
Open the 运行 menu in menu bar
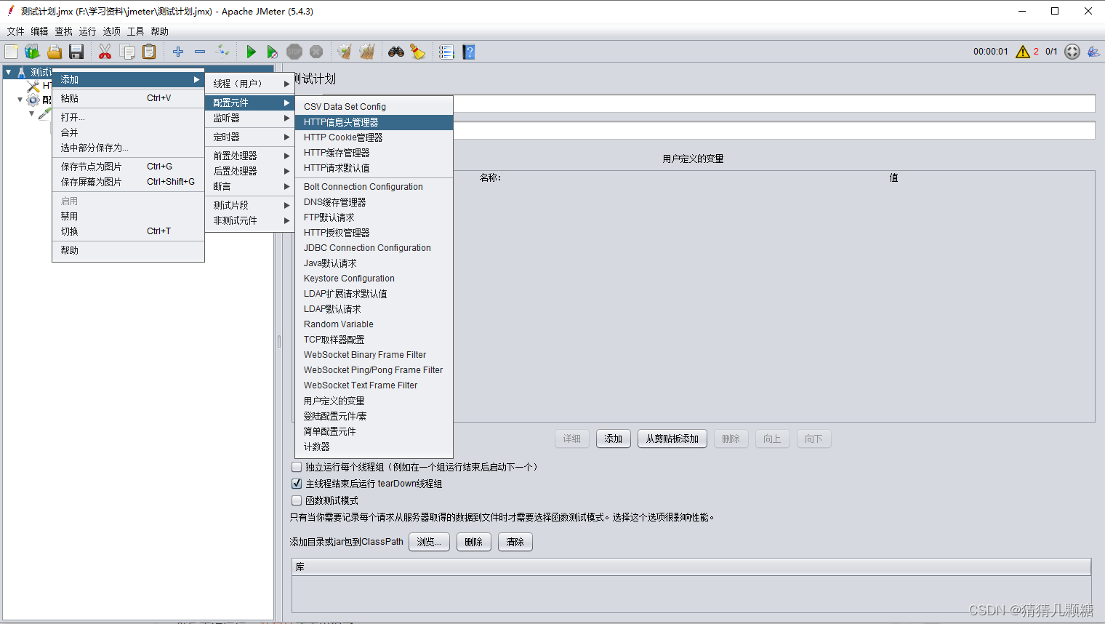(88, 31)
